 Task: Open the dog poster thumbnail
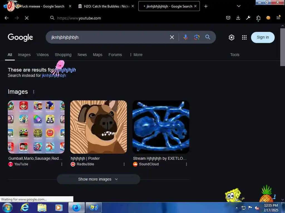point(99,127)
